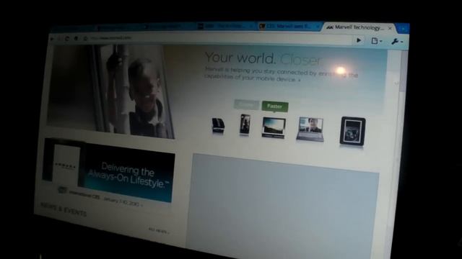Click the bookmark star icon

(x=85, y=38)
